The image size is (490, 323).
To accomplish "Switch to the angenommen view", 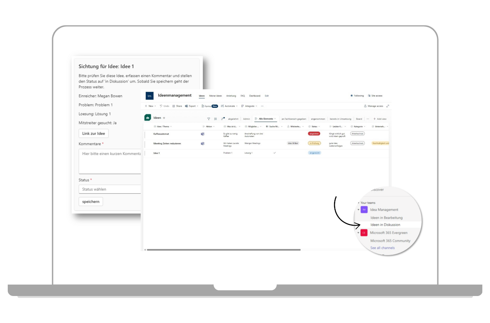I will pos(318,119).
